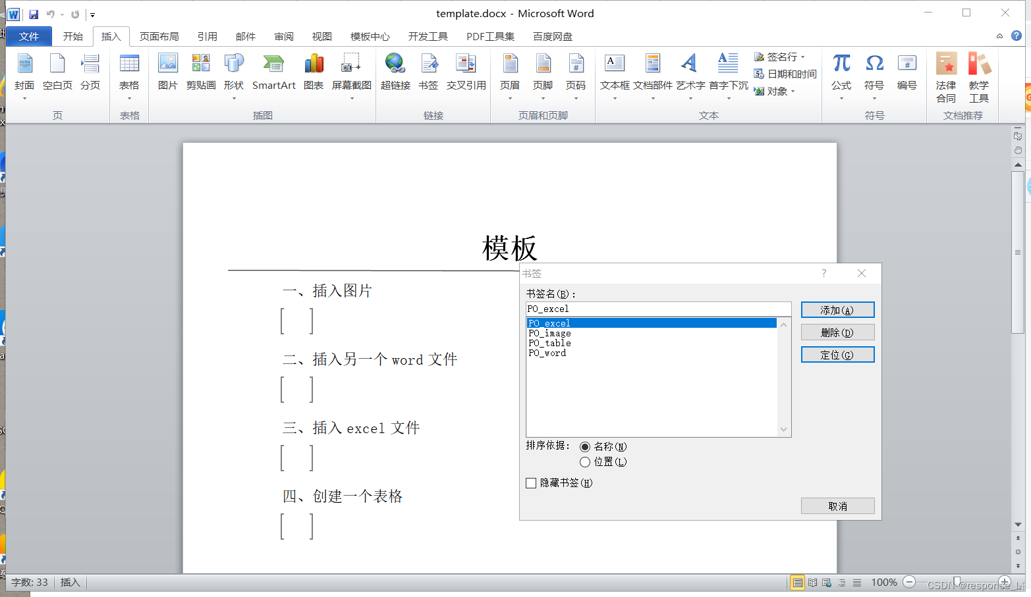This screenshot has height=597, width=1031.
Task: Open the customize quick access toolbar dropdown
Action: [x=92, y=14]
